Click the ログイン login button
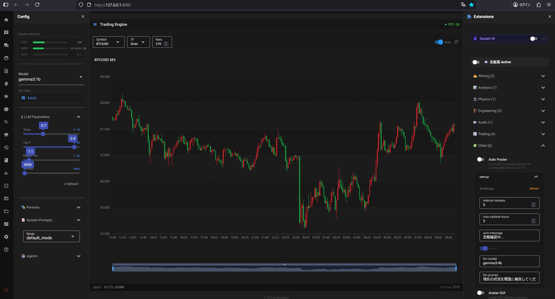The height and width of the screenshot is (299, 555). point(522,5)
